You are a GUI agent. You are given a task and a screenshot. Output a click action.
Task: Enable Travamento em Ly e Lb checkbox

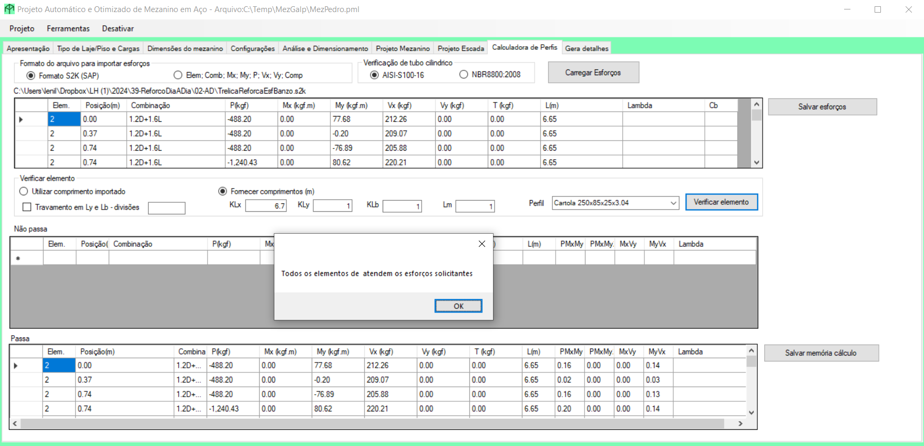27,207
